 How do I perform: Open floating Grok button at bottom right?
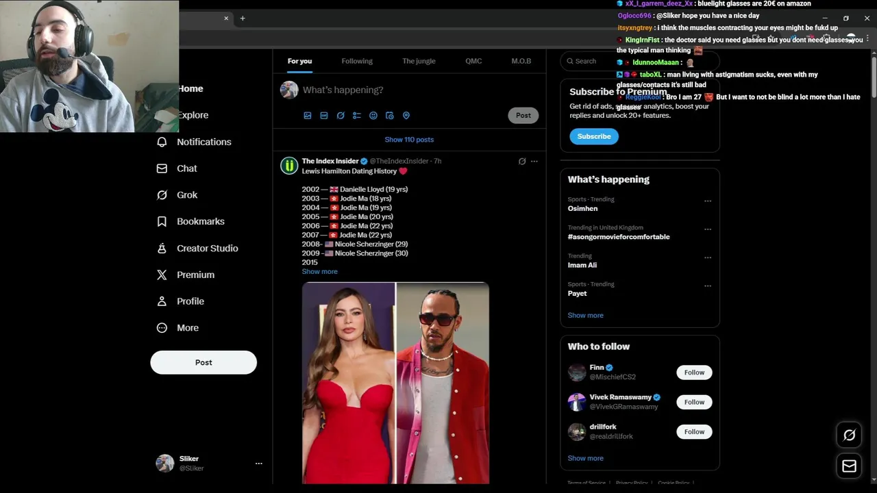coord(849,435)
